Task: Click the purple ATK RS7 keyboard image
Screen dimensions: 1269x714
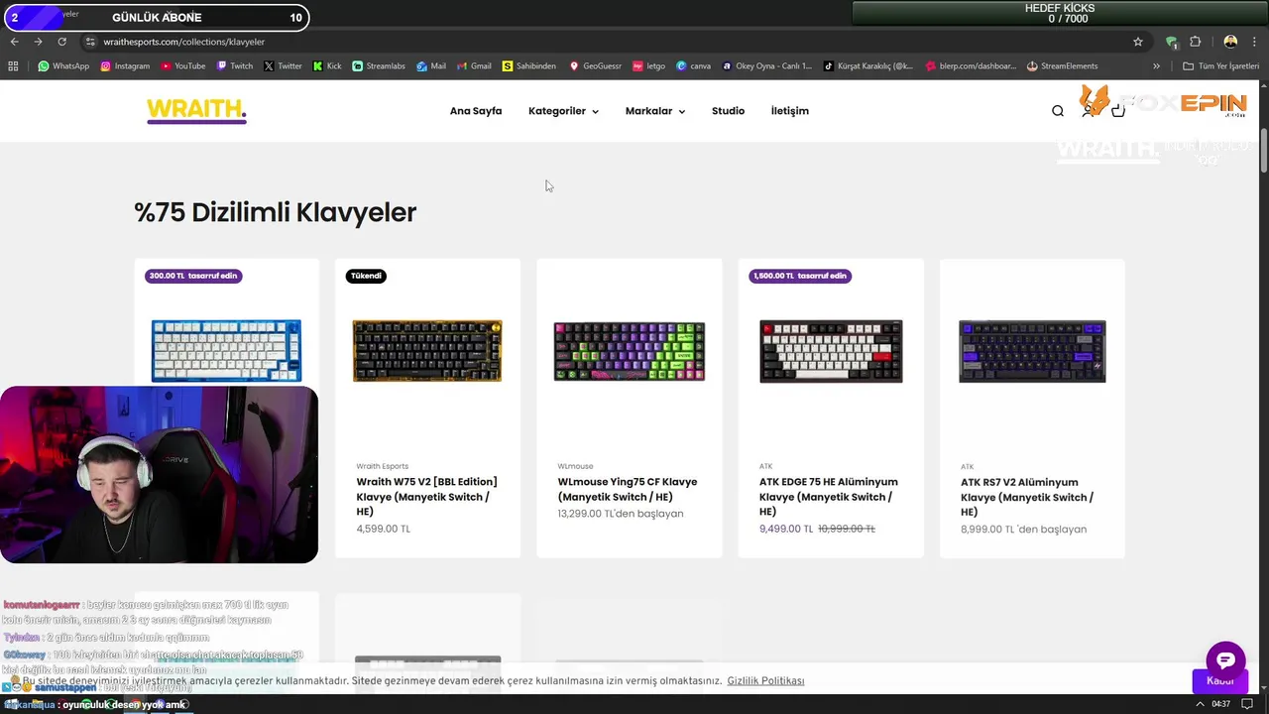Action: point(1032,351)
